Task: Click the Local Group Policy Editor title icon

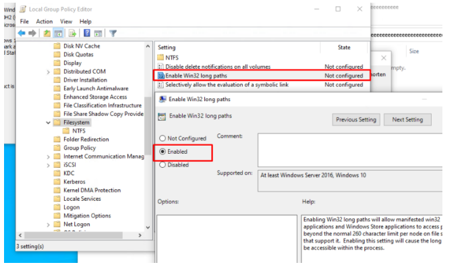Action: [x=23, y=9]
